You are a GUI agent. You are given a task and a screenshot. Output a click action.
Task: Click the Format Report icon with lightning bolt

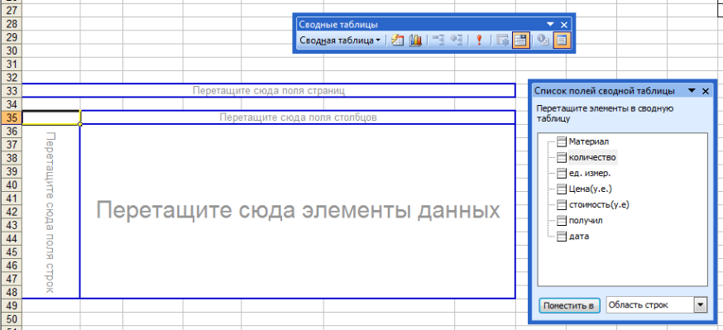point(397,41)
